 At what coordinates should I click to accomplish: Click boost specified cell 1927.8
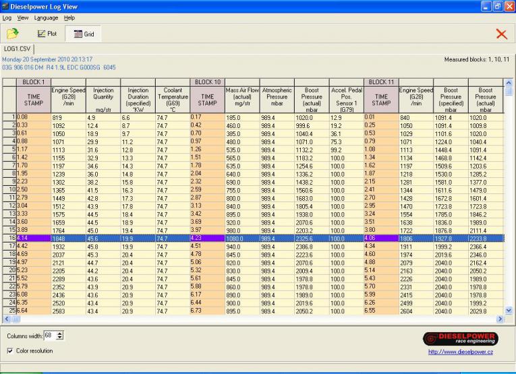(451, 239)
